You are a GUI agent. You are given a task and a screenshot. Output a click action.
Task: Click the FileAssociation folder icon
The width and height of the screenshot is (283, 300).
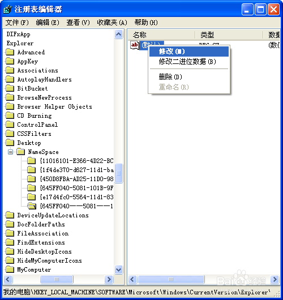10,233
